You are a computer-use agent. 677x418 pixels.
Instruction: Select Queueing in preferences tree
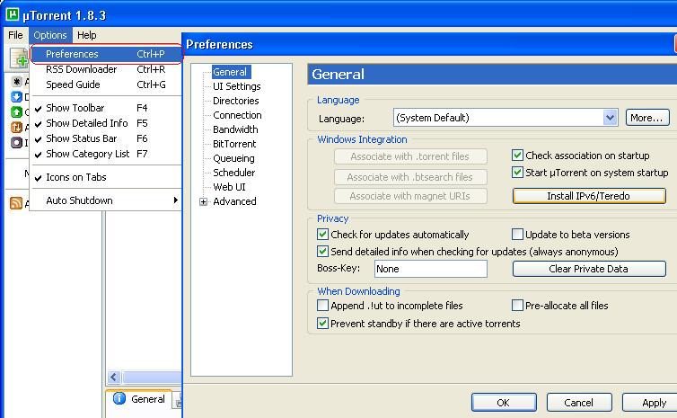(x=233, y=158)
